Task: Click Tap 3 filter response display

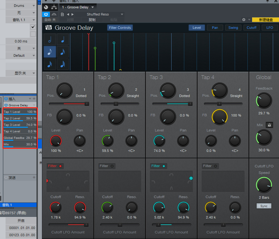Action: point(171,181)
